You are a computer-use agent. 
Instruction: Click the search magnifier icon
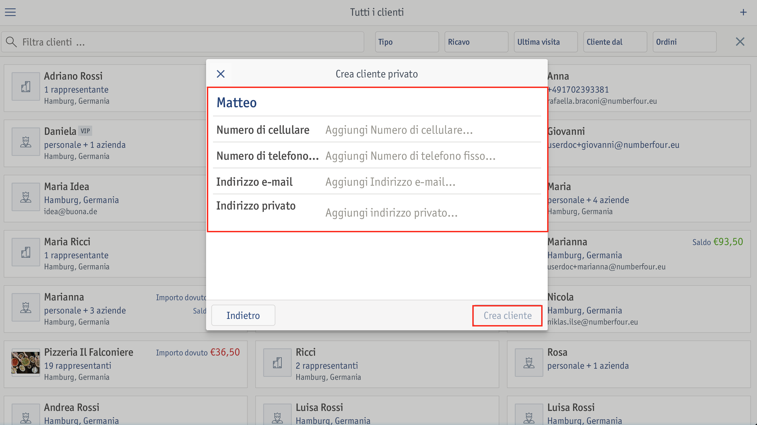tap(11, 42)
